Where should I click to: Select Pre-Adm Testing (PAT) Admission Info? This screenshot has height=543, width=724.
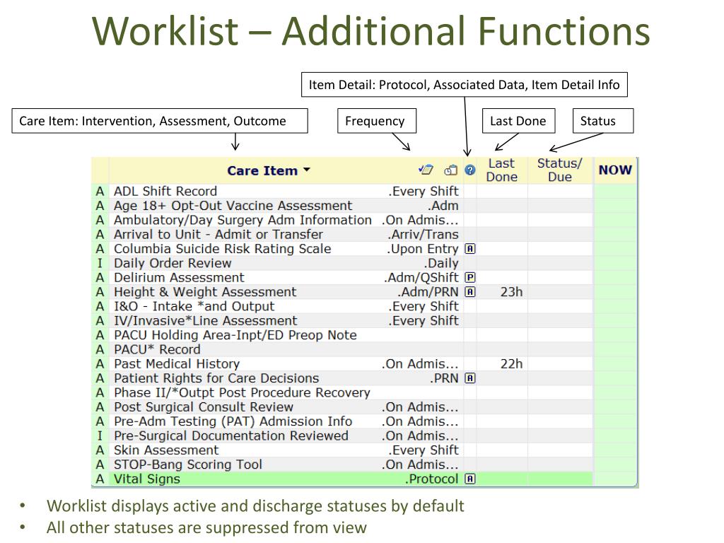coord(233,421)
